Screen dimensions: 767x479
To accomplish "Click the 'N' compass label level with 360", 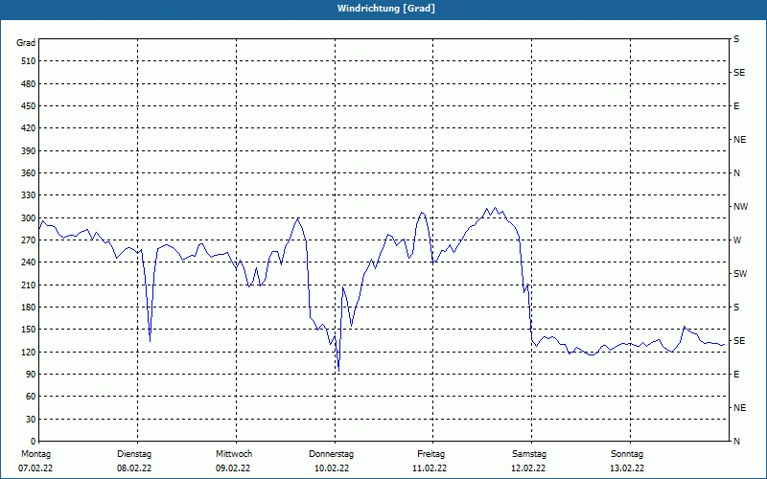I will [736, 173].
